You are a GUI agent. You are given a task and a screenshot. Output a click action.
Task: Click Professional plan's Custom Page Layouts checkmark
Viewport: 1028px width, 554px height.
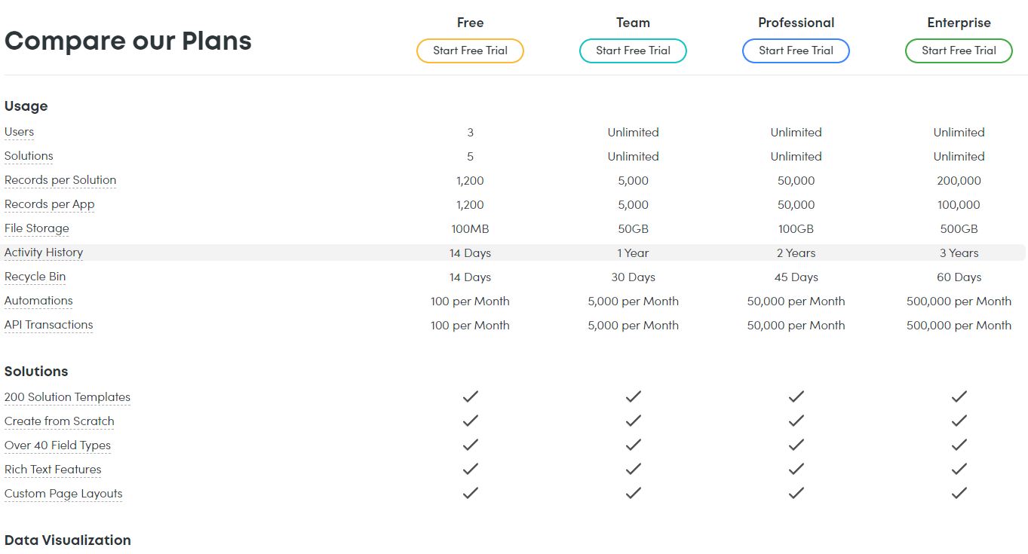click(x=796, y=493)
